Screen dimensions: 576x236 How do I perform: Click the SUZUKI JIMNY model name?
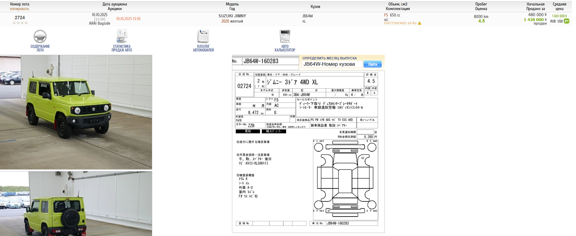232,16
